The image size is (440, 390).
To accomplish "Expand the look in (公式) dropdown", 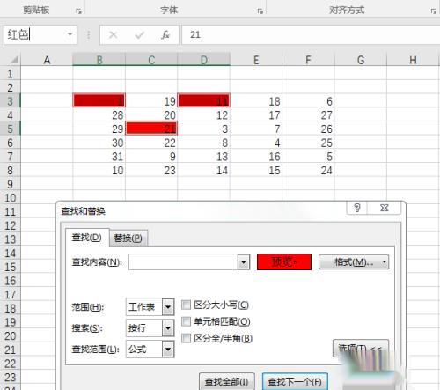I will [x=168, y=349].
